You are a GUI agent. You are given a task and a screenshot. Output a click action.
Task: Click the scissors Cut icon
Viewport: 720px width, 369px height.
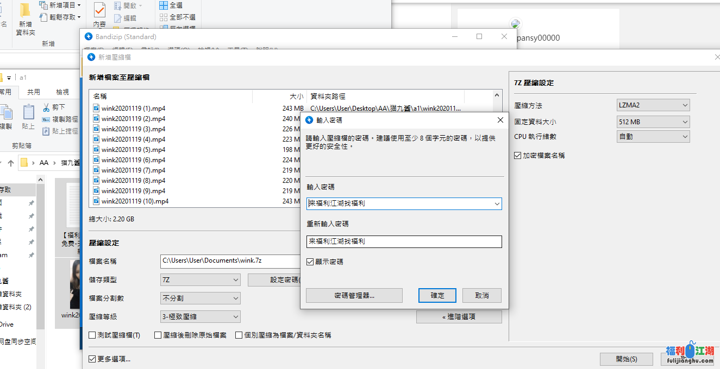46,107
